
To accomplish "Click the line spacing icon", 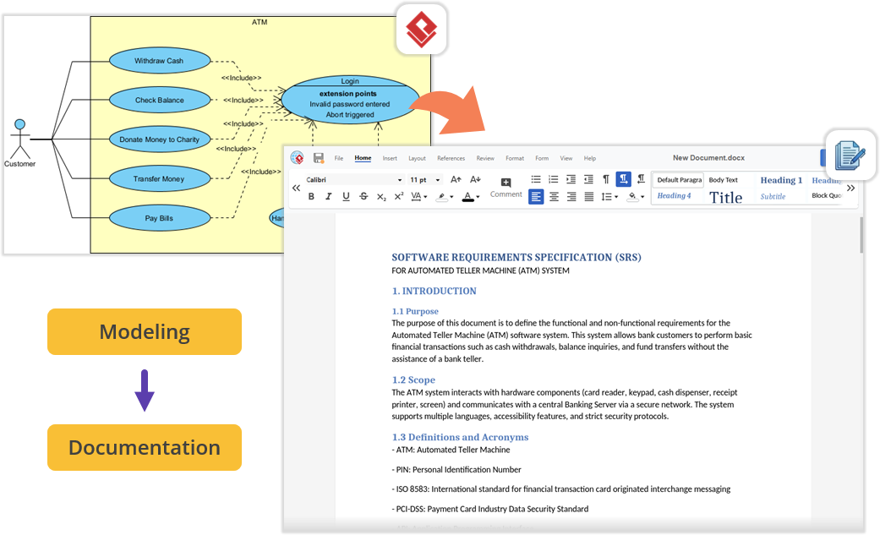I will [606, 196].
